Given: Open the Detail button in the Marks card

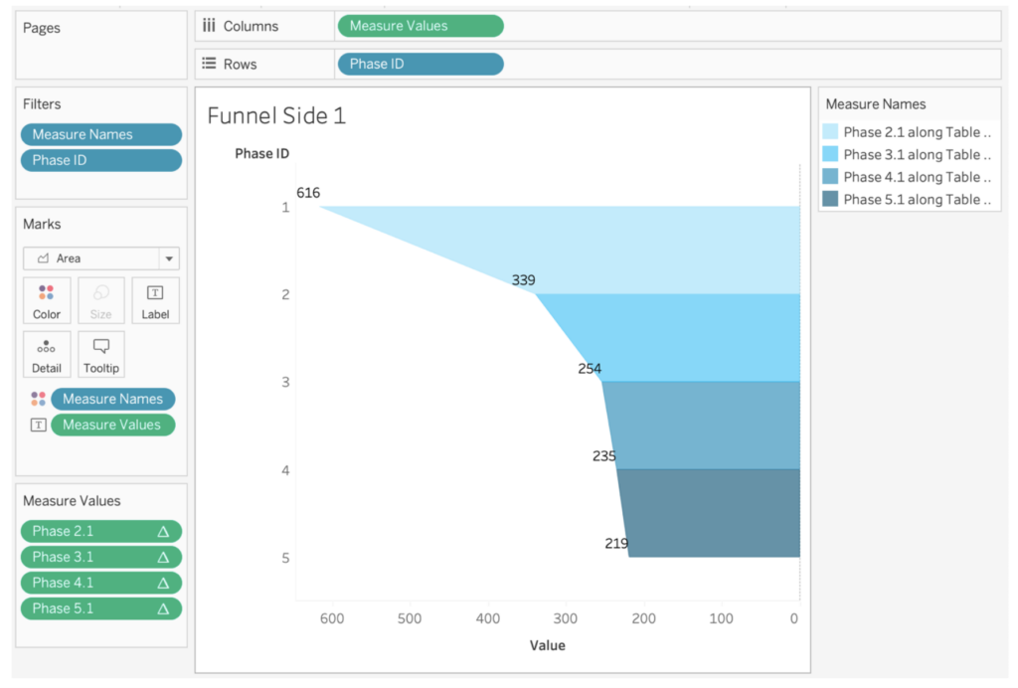Looking at the screenshot, I should pyautogui.click(x=47, y=355).
